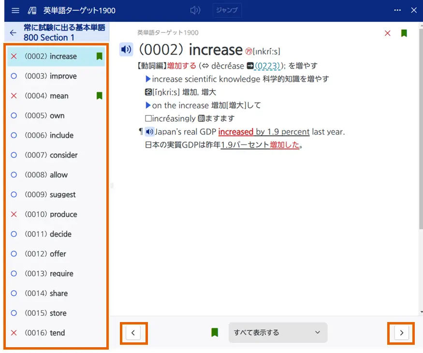Image resolution: width=423 pixels, height=353 pixels.
Task: Click the green bookmark in the article header
Action: (x=404, y=33)
